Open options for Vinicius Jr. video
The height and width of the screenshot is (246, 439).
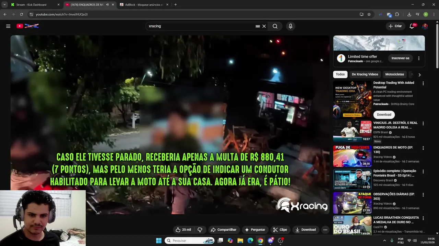(423, 123)
